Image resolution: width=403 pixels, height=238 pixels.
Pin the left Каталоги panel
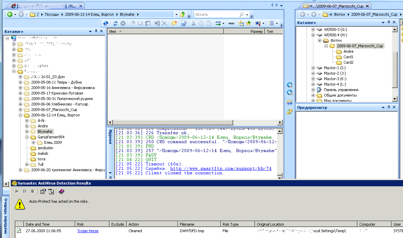click(96, 31)
